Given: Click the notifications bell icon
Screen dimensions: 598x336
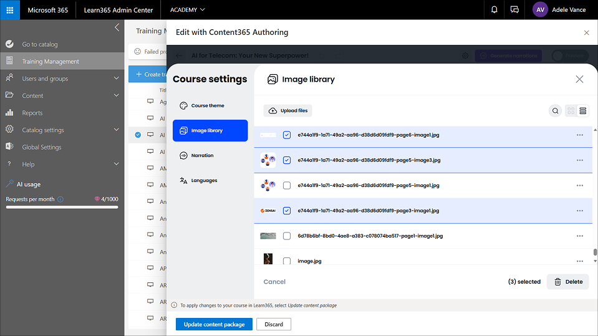Looking at the screenshot, I should click(494, 10).
